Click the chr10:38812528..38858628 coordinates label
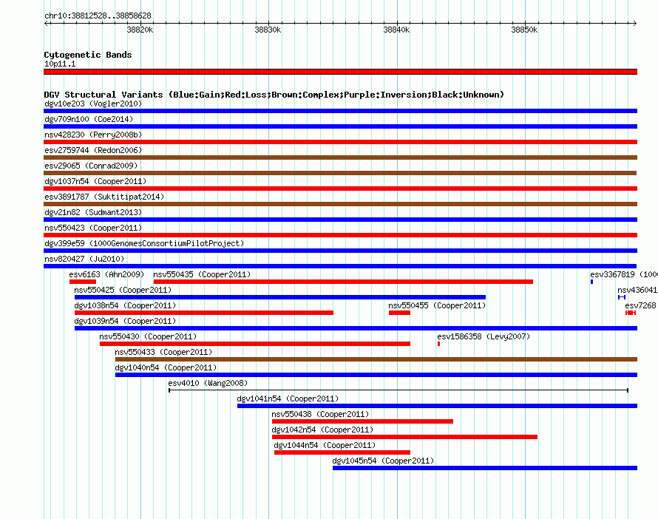This screenshot has height=519, width=658. pyautogui.click(x=98, y=16)
